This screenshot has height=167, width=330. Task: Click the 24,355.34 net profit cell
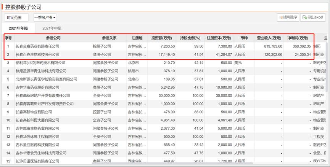(x=303, y=54)
